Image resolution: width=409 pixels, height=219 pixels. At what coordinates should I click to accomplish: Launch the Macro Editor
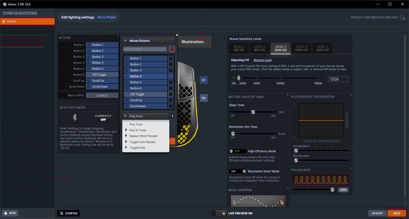(x=102, y=96)
